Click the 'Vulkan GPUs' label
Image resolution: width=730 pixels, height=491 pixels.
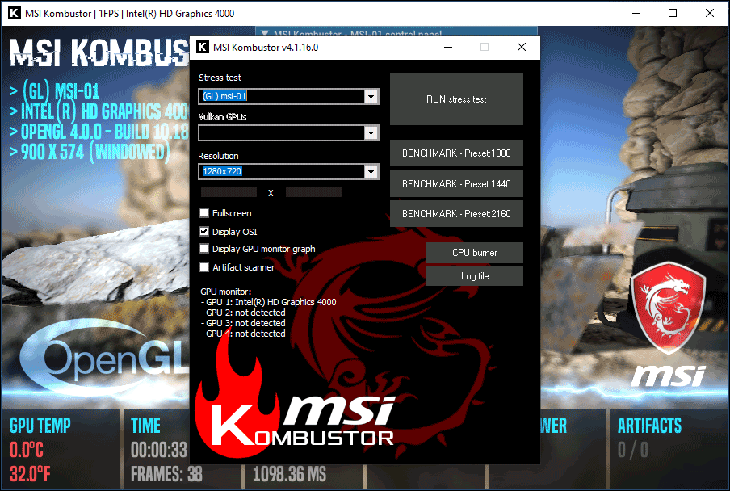coord(223,117)
